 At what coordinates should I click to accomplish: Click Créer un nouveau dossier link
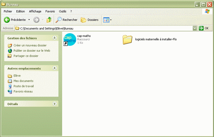30,45
